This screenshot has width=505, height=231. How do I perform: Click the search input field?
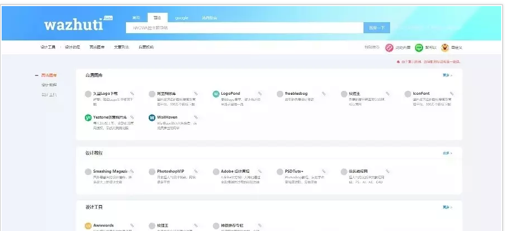point(244,28)
